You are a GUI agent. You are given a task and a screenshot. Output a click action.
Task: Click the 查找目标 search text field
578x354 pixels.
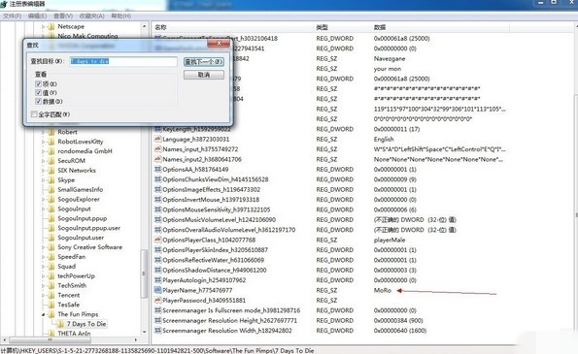123,61
